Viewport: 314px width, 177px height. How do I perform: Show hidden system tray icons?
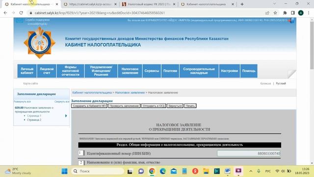tap(251, 171)
